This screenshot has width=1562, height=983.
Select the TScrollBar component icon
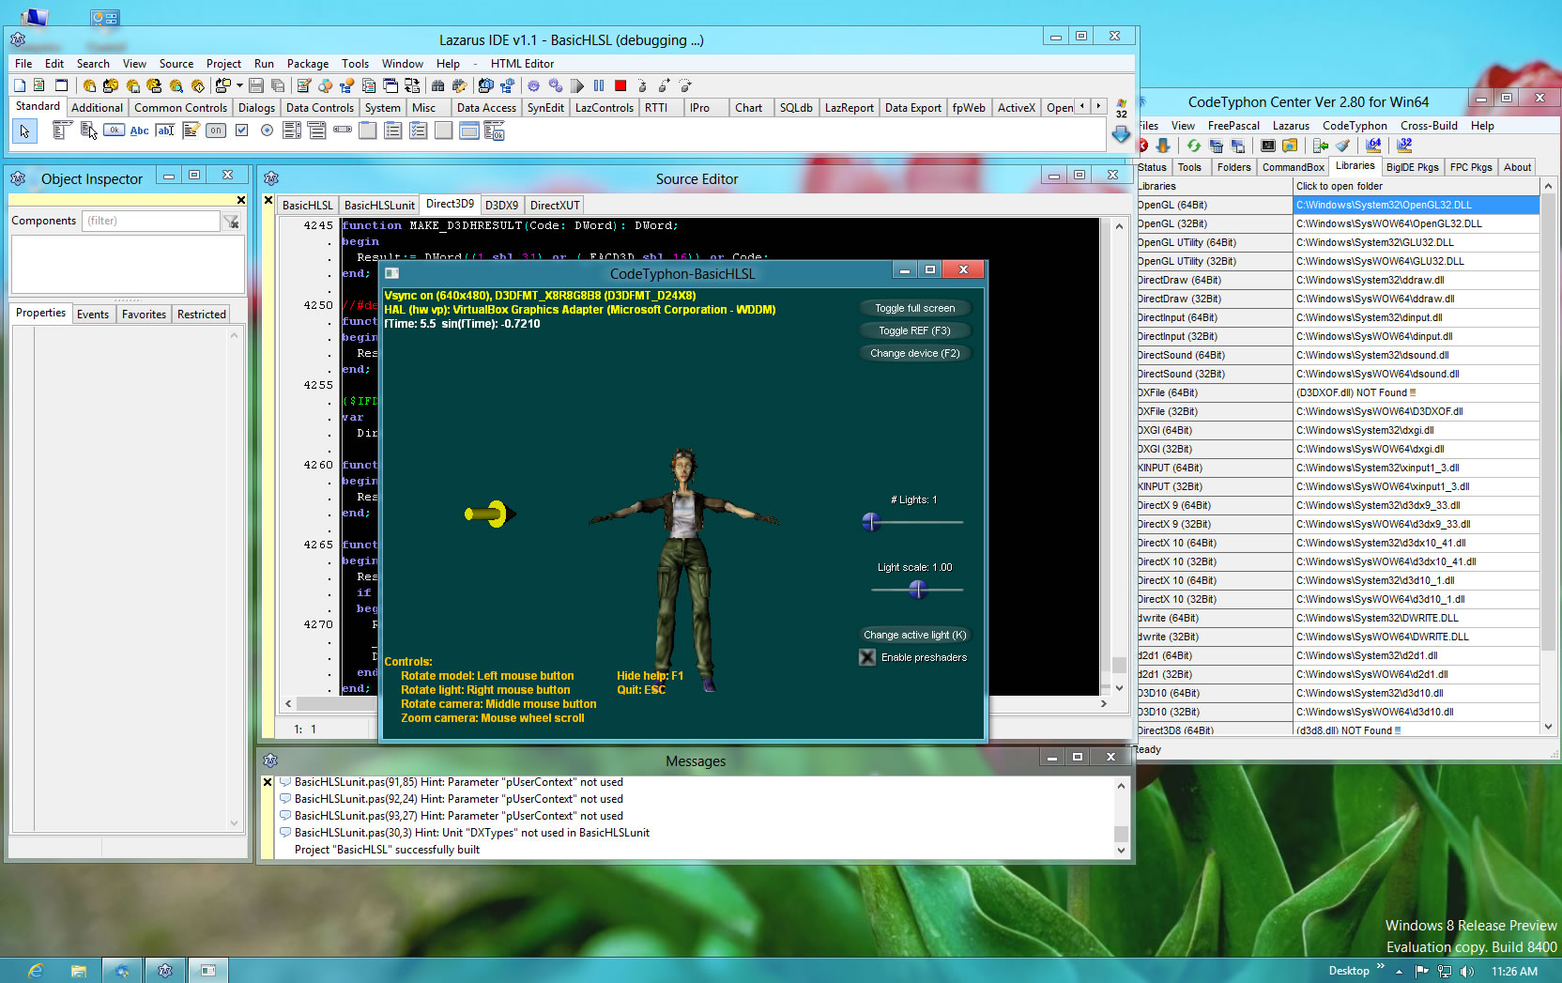[x=343, y=131]
